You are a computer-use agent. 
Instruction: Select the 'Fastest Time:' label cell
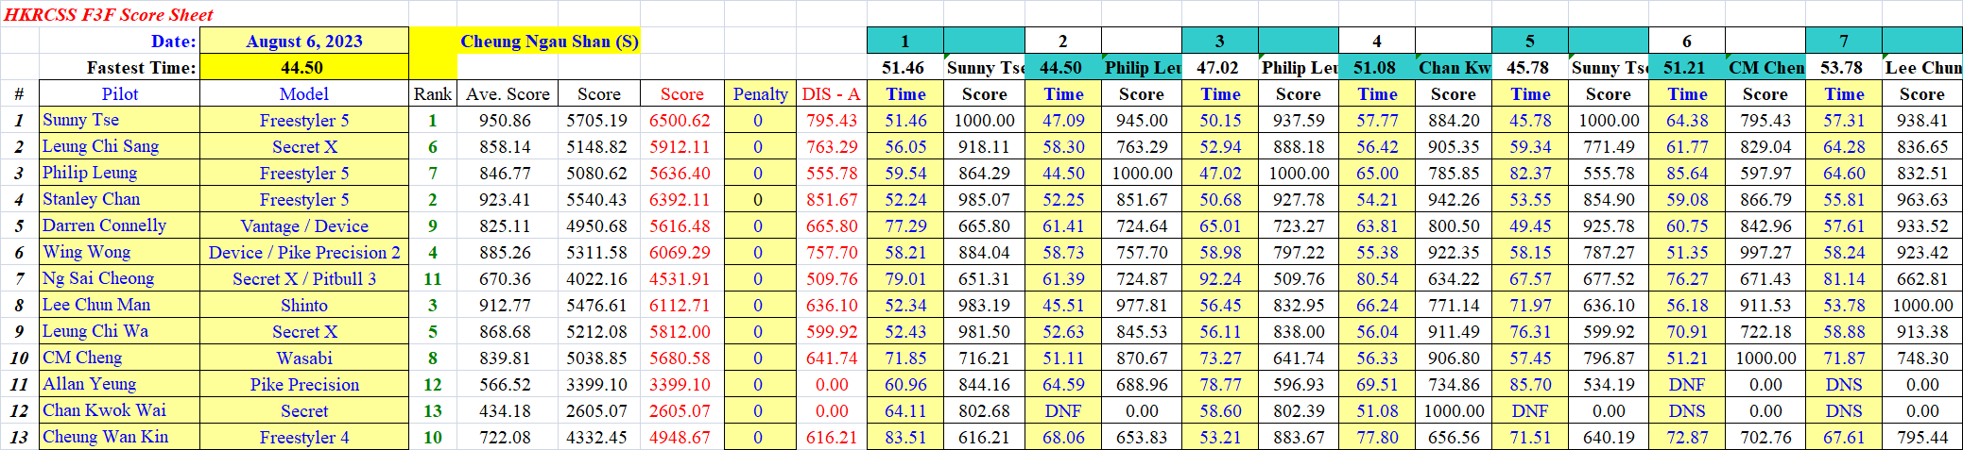(119, 67)
